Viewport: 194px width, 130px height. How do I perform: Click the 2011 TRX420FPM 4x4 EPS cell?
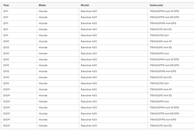pos(163,23)
